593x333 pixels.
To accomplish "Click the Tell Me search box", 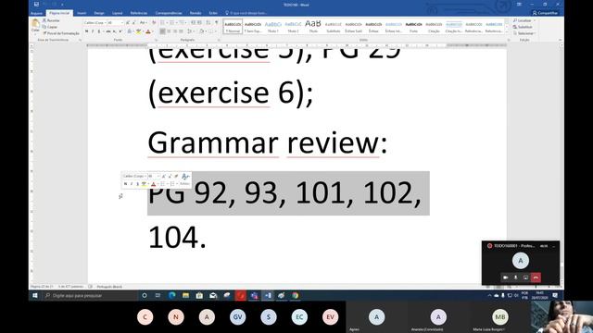I will pos(246,13).
